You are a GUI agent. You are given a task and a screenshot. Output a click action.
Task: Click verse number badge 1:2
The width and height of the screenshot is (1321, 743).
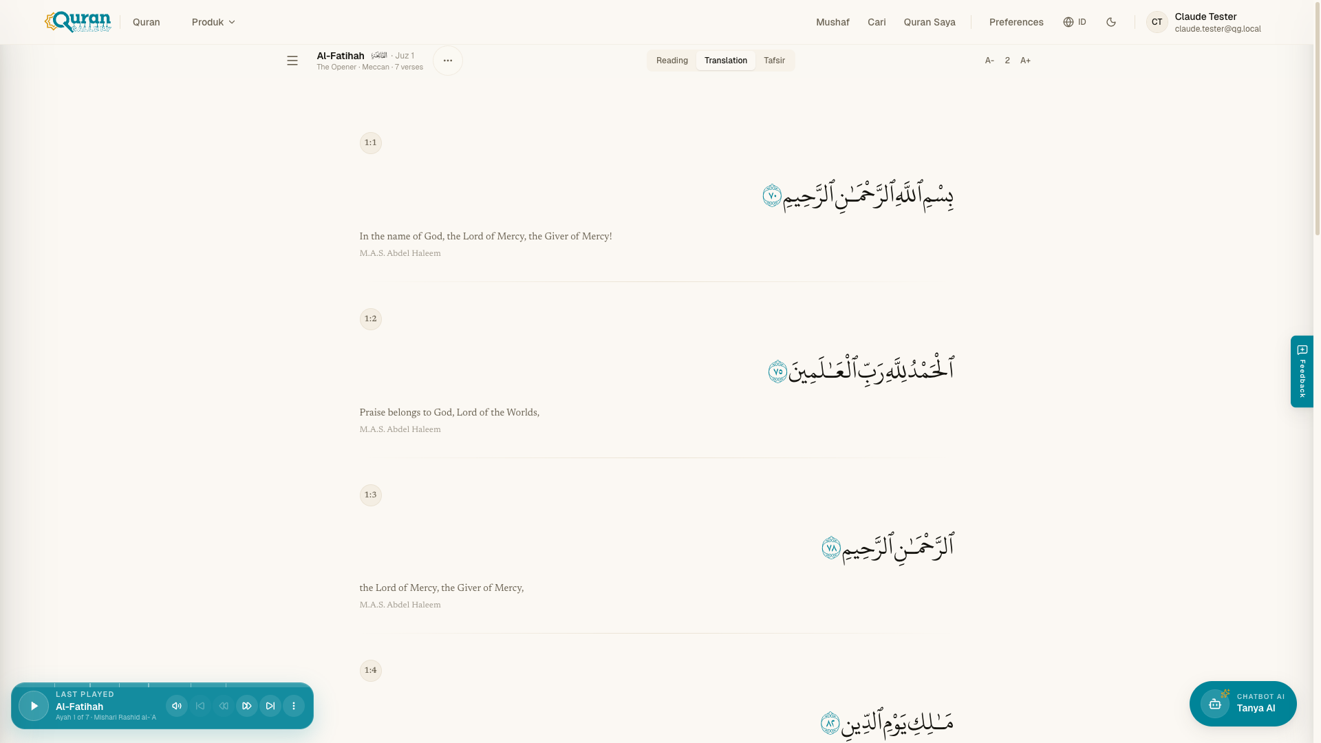[x=371, y=319]
